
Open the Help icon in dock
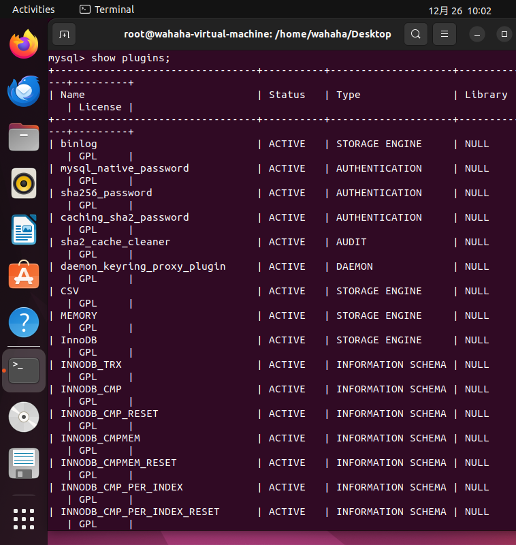coord(24,322)
